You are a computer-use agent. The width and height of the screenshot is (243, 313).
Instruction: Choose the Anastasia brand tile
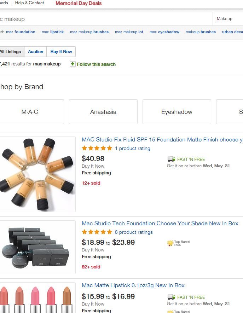103,112
